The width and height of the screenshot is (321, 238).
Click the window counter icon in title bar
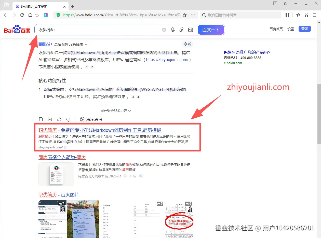coord(275,3)
